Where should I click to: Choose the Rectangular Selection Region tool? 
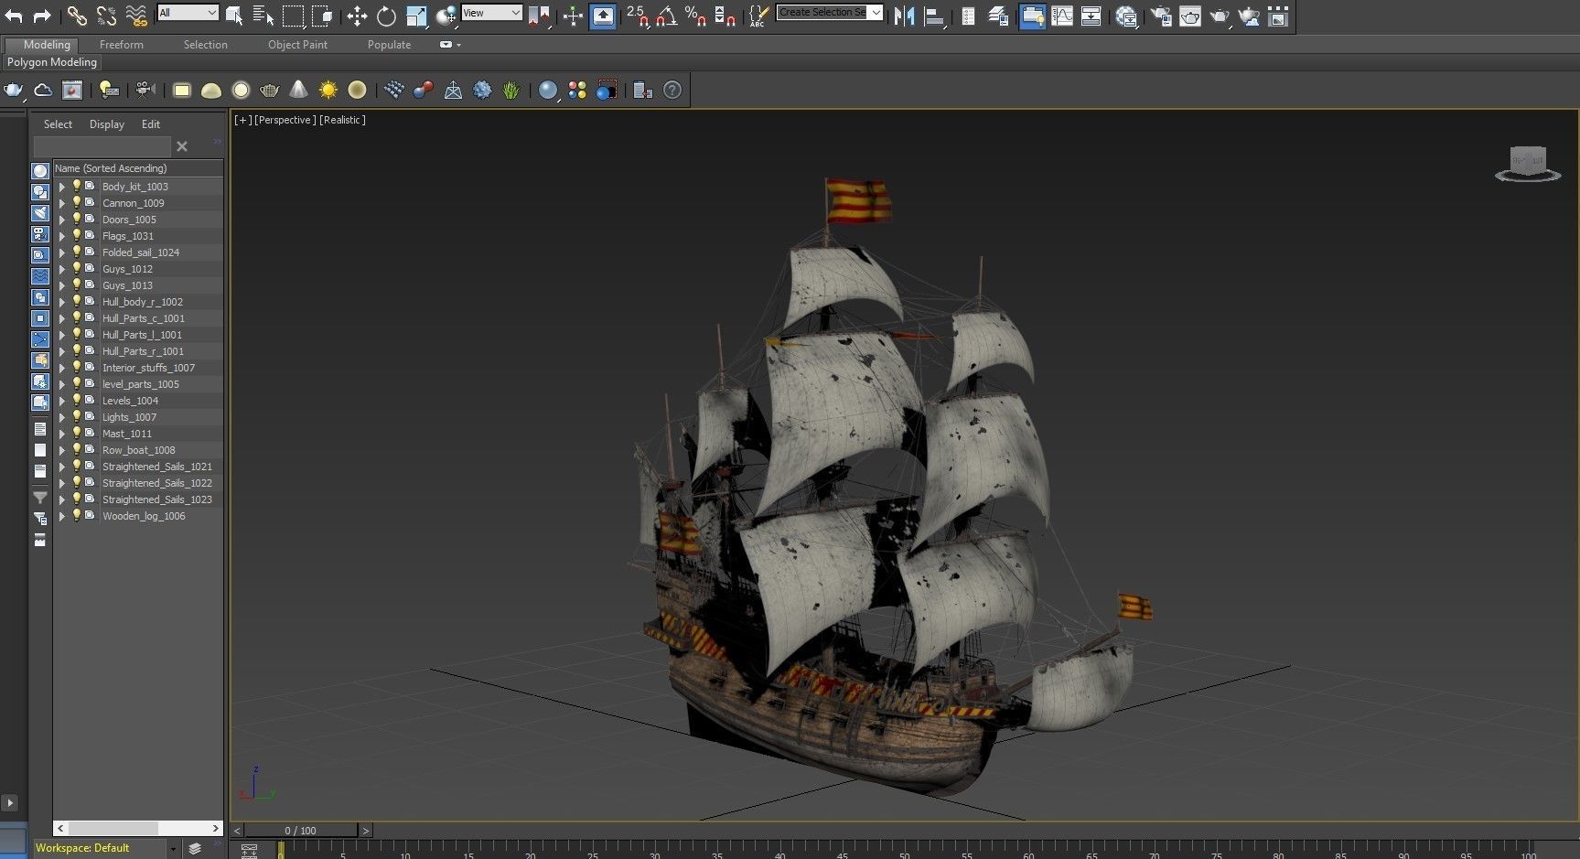click(293, 16)
